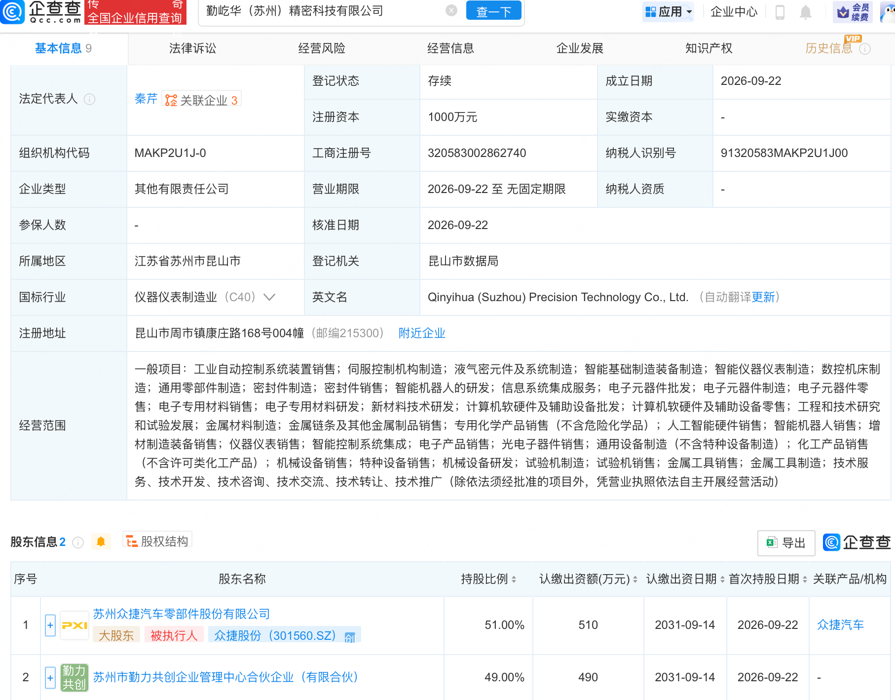This screenshot has height=700, width=895.
Task: Click info icon next to 股东信息
Action: point(78,543)
